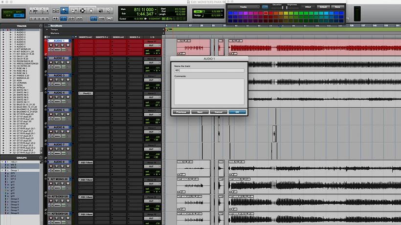
Task: Adjust the Saturation slider
Action: click(x=282, y=7)
